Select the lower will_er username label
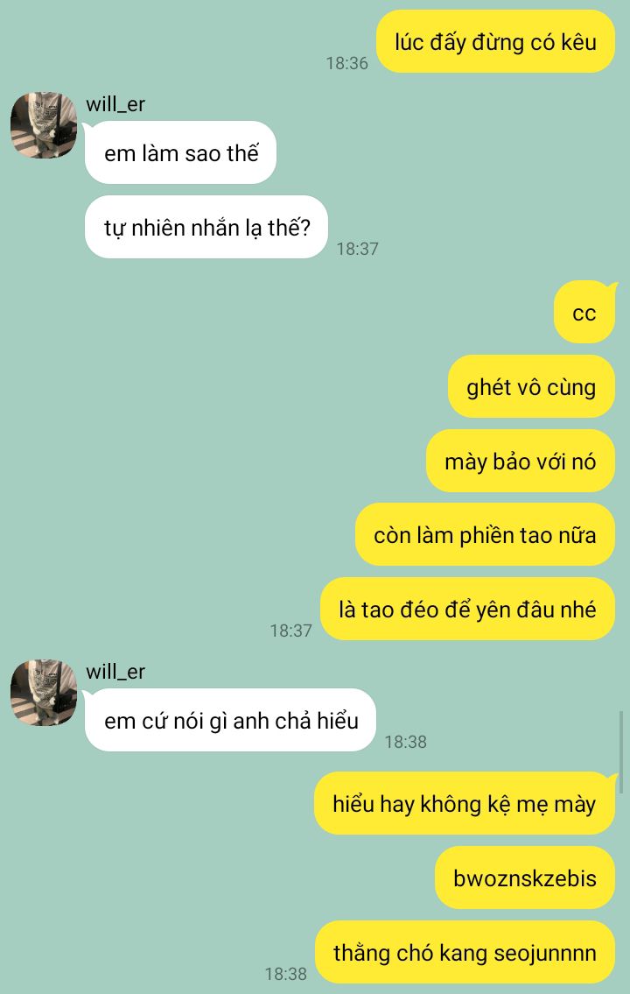 pyautogui.click(x=115, y=672)
